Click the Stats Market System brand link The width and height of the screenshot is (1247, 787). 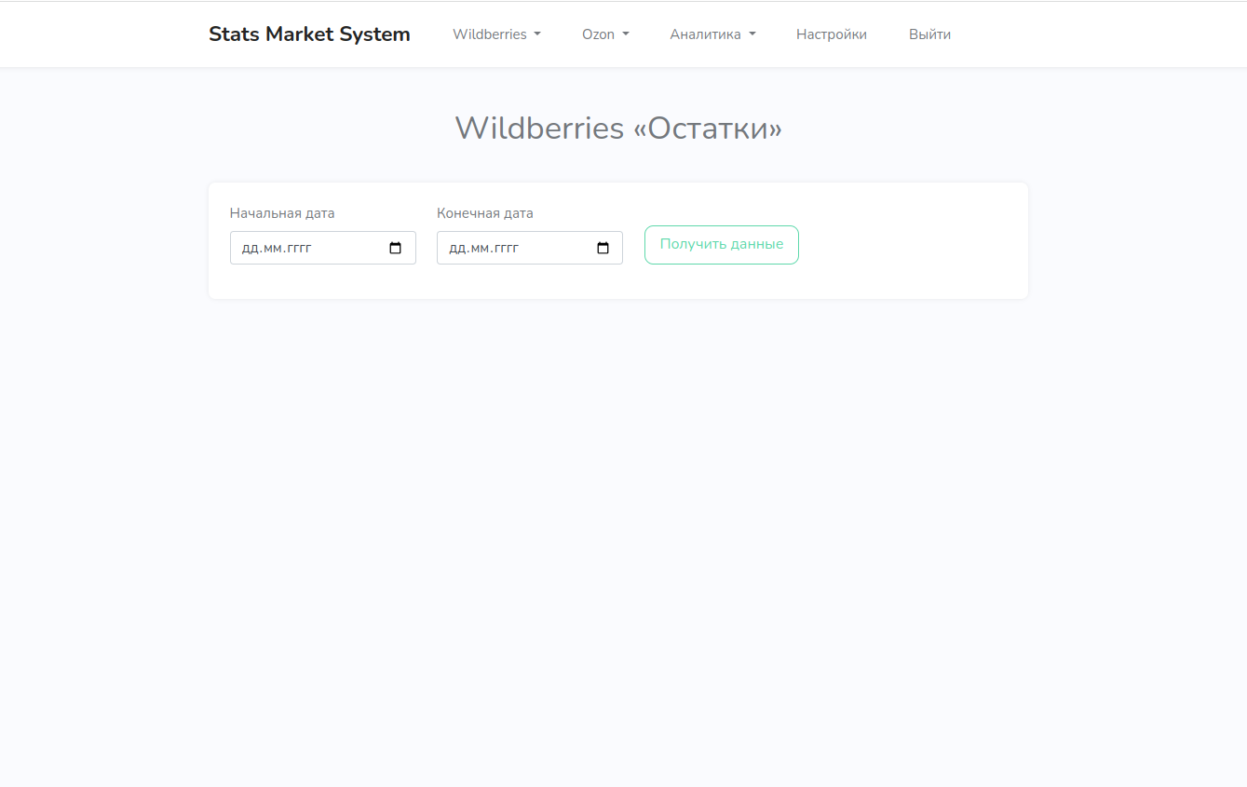[x=309, y=34]
